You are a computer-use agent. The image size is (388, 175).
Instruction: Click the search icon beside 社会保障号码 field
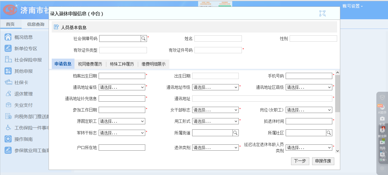pos(144,39)
